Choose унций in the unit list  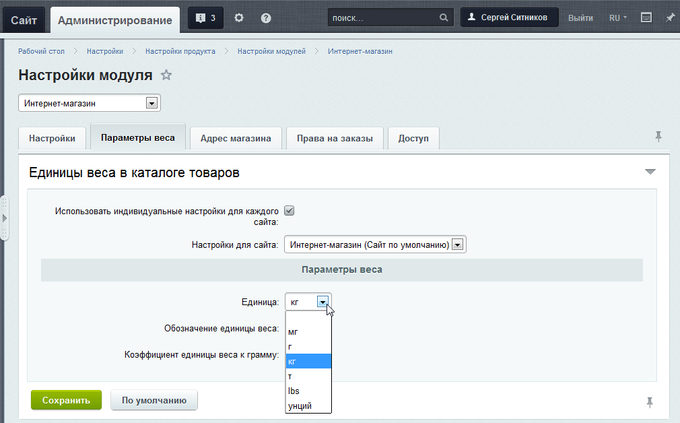coord(308,405)
